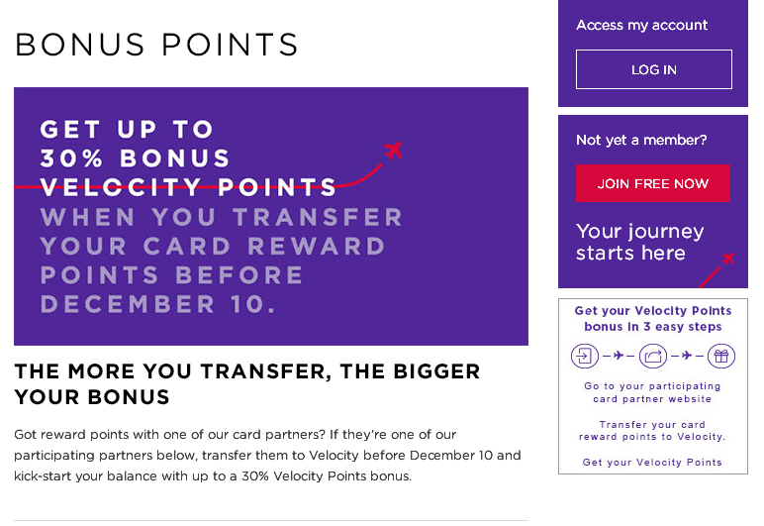Viewport: 764px width, 526px height.
Task: Click the gift box step icon
Action: pyautogui.click(x=721, y=356)
